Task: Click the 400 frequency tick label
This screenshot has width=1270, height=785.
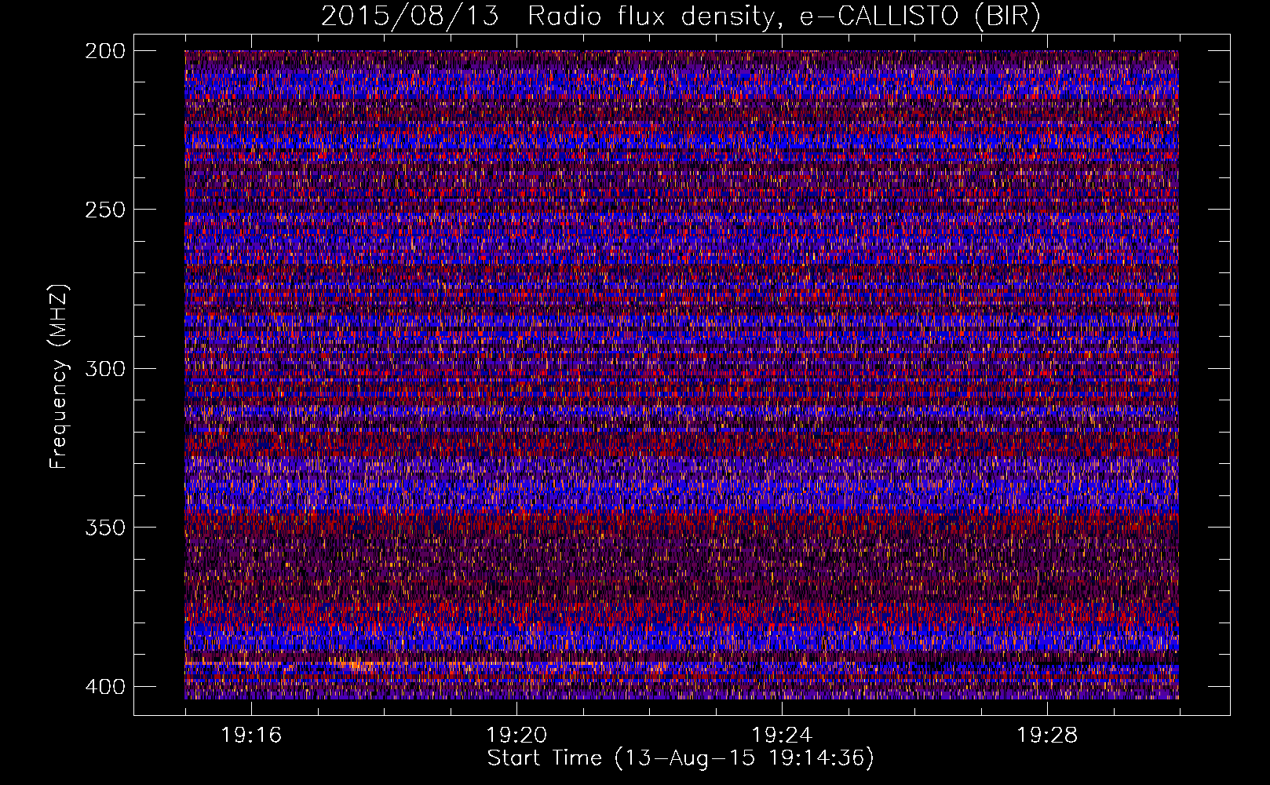Action: click(104, 686)
